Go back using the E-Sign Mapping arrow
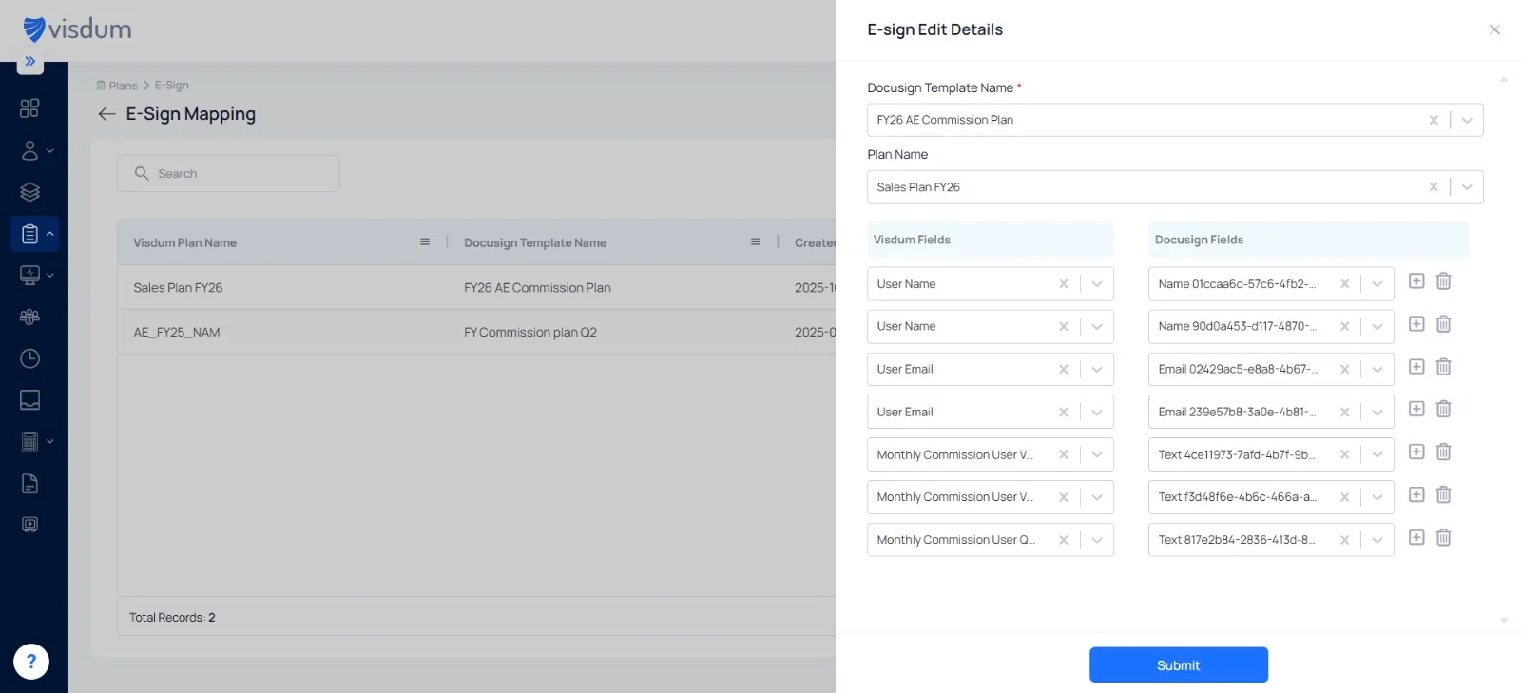The width and height of the screenshot is (1521, 693). pyautogui.click(x=106, y=114)
